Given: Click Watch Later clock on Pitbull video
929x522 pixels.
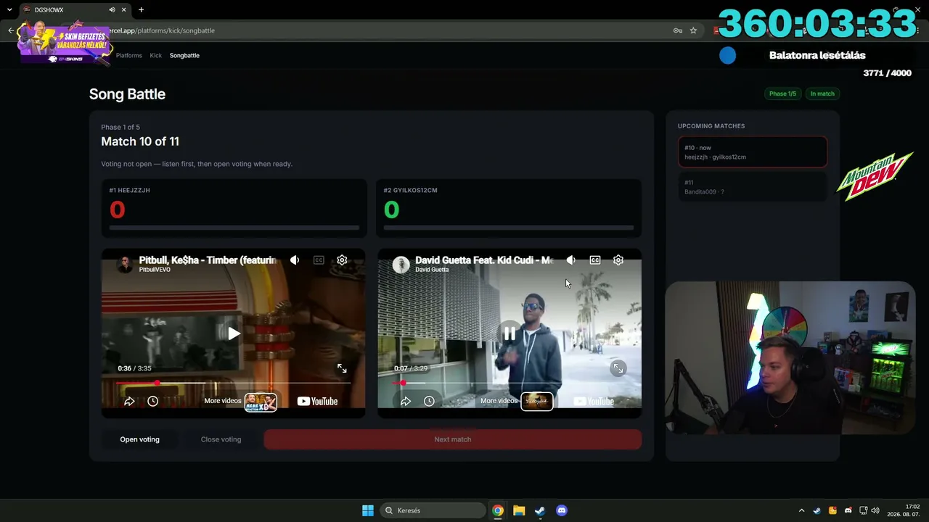Looking at the screenshot, I should click(152, 401).
